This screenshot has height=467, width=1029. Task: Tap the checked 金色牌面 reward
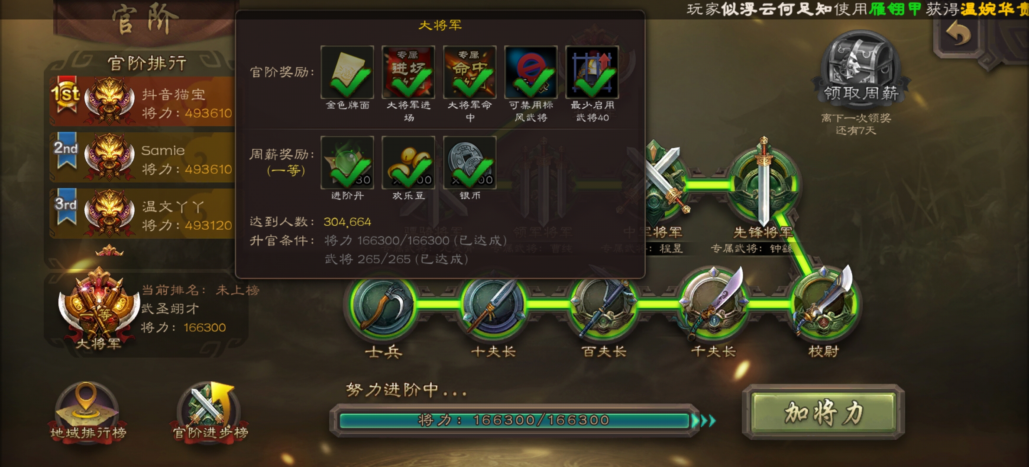347,73
